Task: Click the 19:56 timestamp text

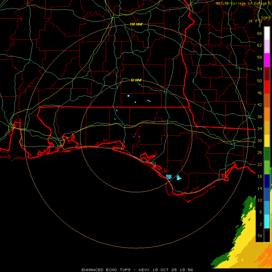Action: [x=186, y=270]
